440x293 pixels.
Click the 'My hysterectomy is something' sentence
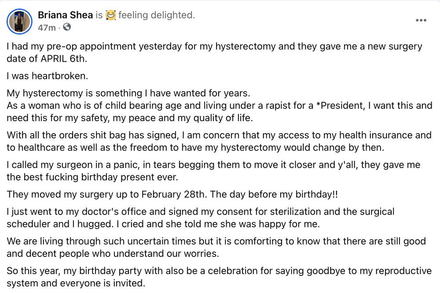coord(74,93)
